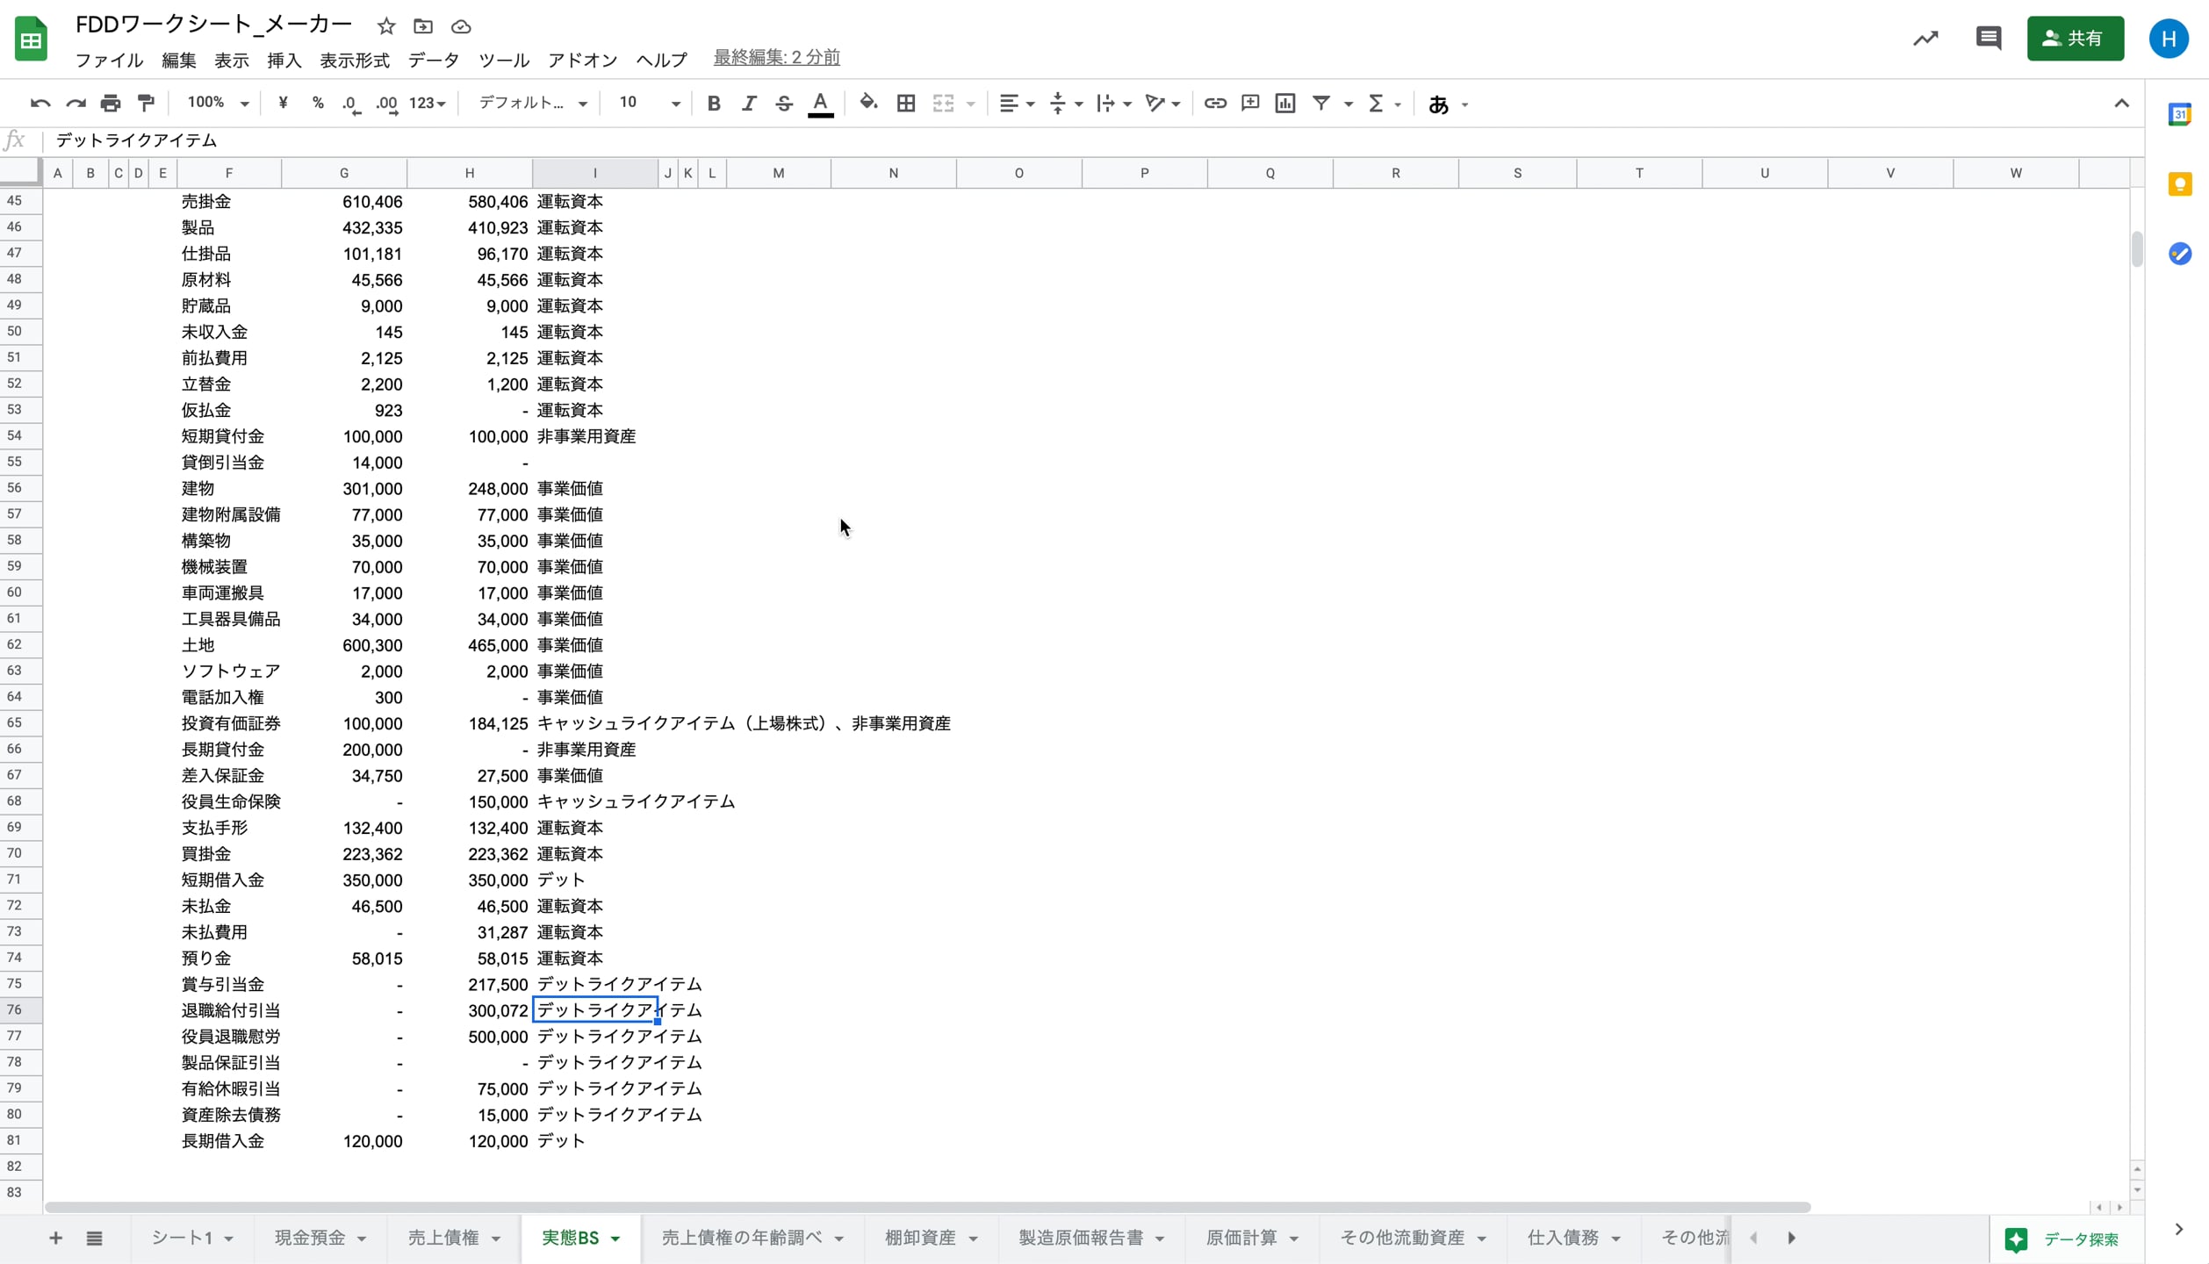This screenshot has width=2209, height=1264.
Task: Open the insert chart icon
Action: coord(1284,103)
